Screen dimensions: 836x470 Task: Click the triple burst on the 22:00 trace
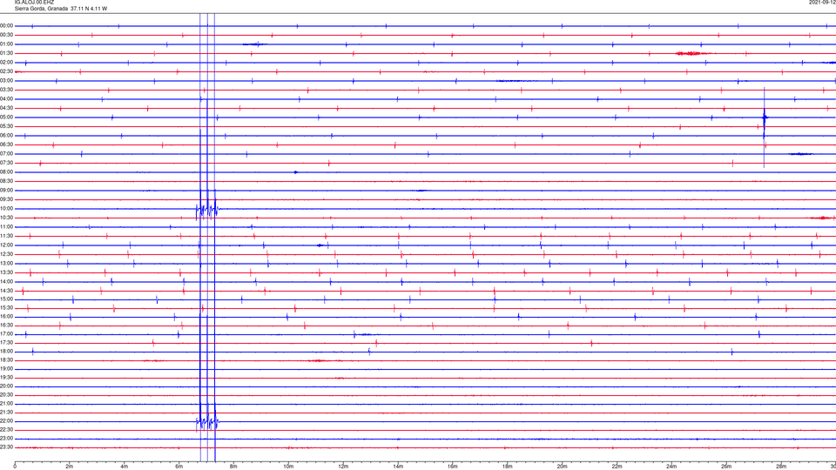[x=207, y=421]
